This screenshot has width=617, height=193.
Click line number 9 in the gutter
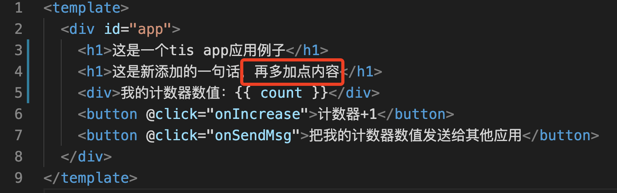pos(18,178)
